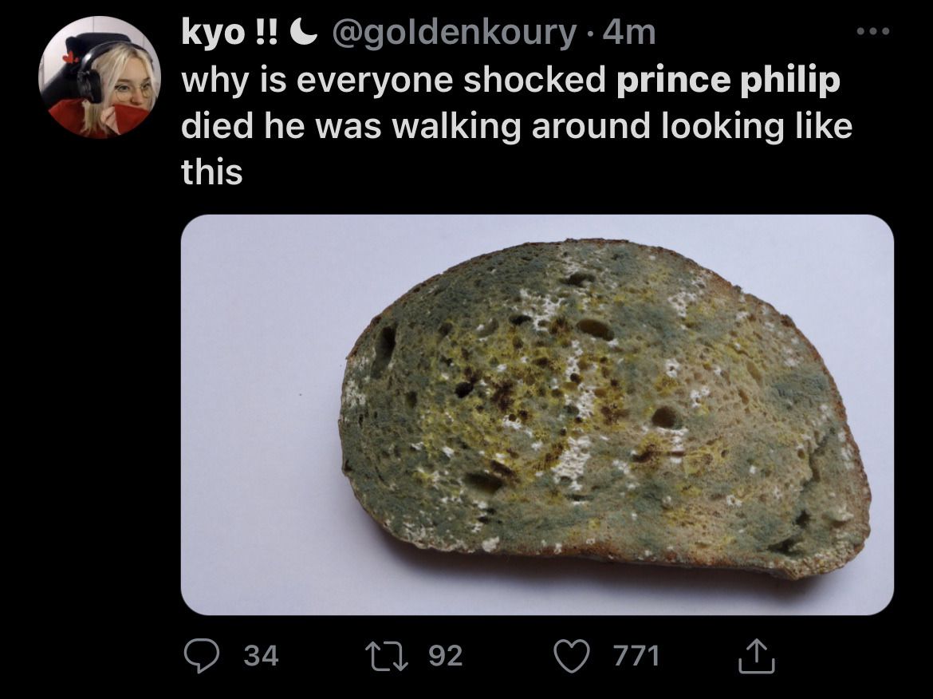
Task: Open the three-dot more options menu
Action: pos(873,31)
